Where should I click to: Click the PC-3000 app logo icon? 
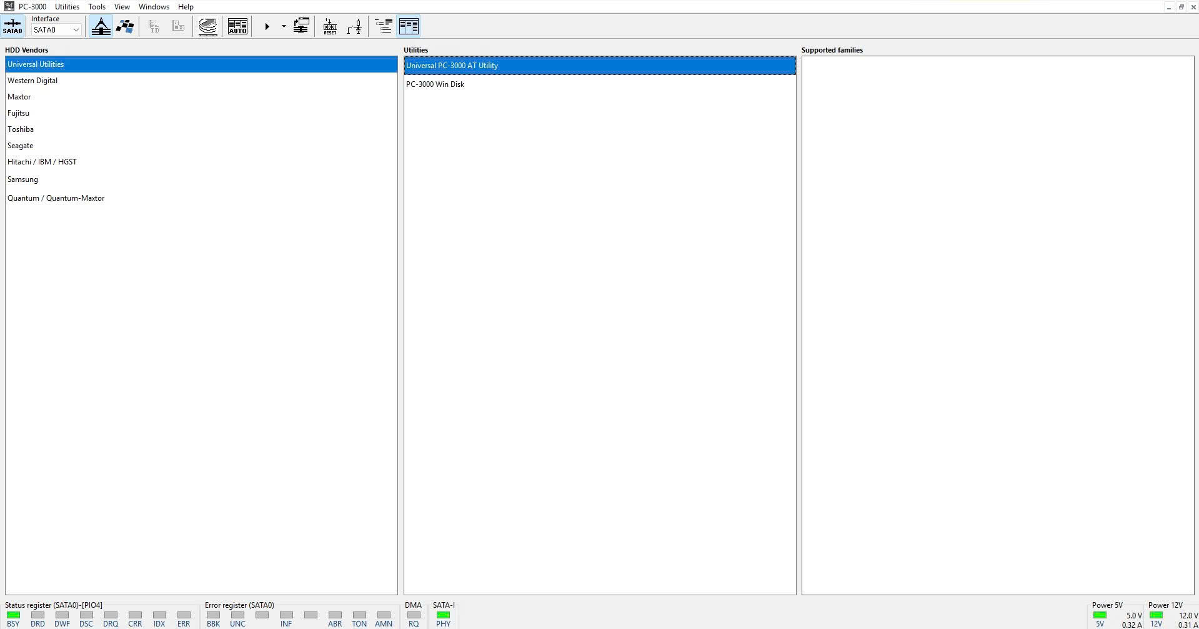click(x=9, y=6)
